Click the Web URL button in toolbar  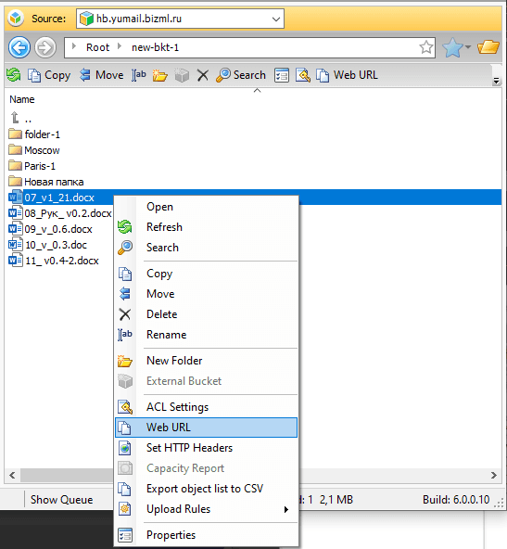pyautogui.click(x=347, y=75)
